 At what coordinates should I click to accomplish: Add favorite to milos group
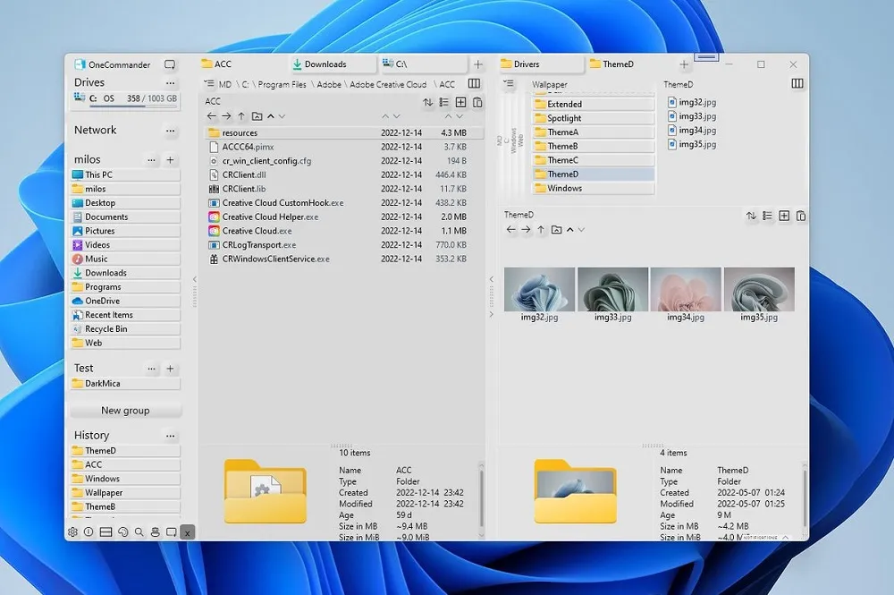coord(170,160)
